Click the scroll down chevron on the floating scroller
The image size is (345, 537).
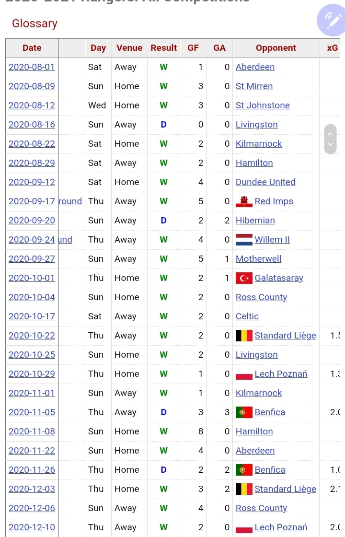[330, 144]
